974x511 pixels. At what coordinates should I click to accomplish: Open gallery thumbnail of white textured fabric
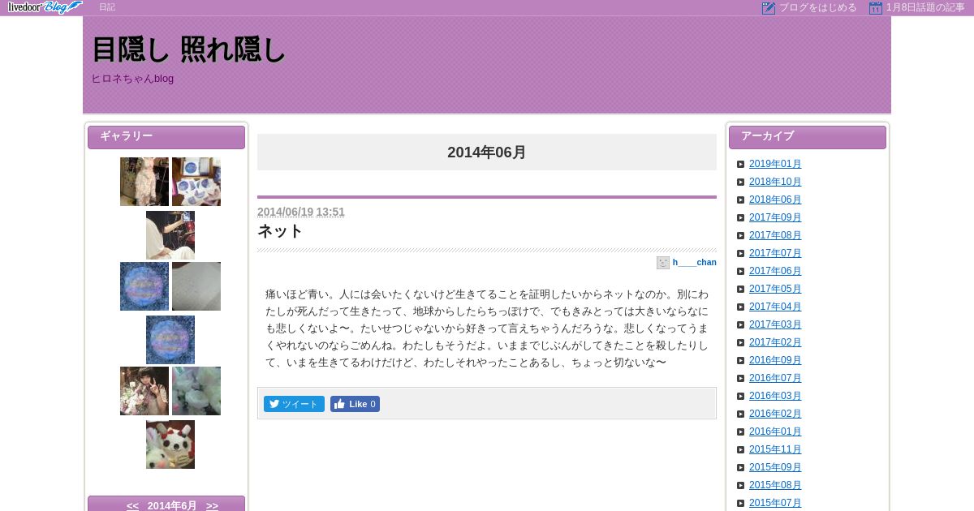(196, 286)
